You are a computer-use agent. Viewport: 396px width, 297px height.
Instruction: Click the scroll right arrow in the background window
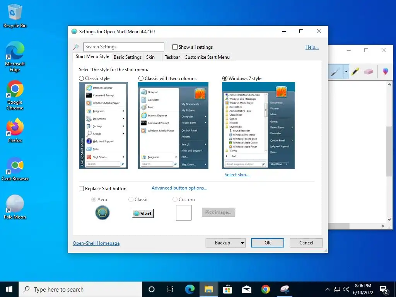click(383, 226)
